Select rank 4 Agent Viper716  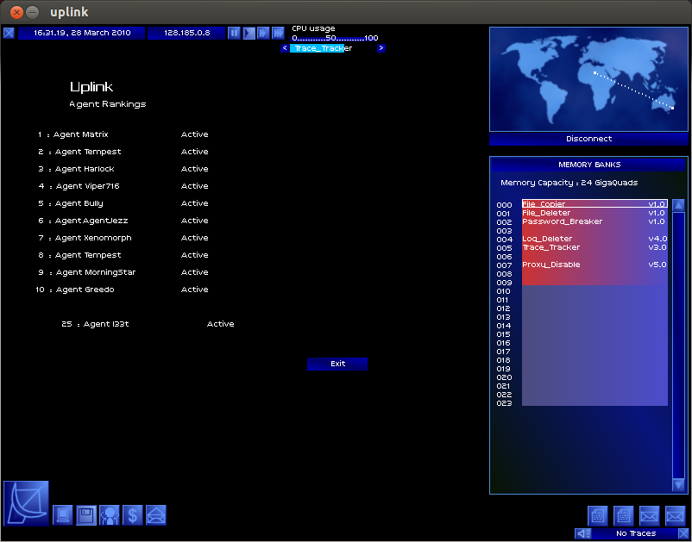point(79,186)
